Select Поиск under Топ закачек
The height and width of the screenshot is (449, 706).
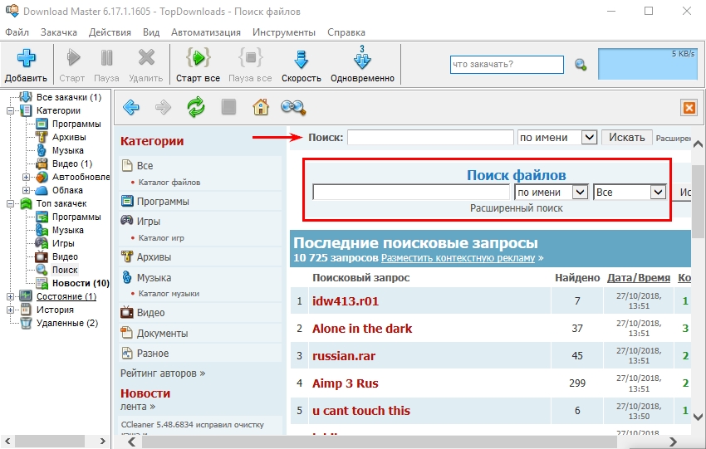pos(65,270)
